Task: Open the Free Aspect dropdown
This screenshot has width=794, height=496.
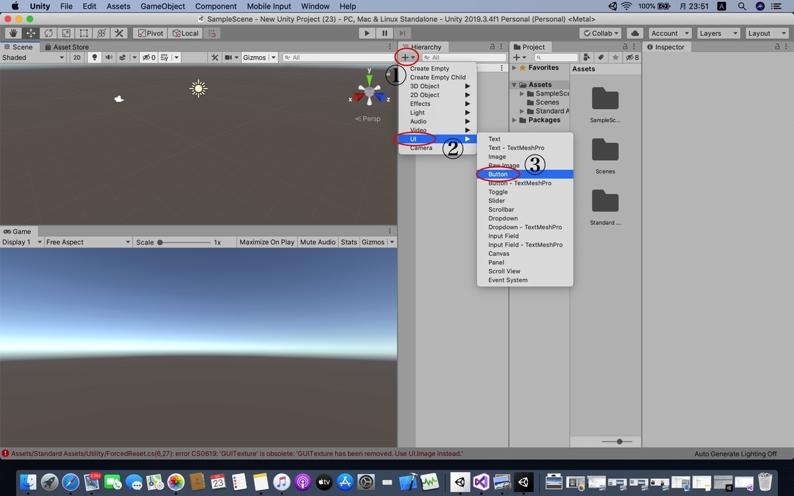Action: (x=88, y=242)
